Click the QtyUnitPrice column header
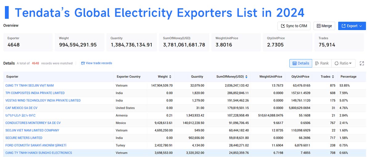This screenshot has height=157, width=367. coord(300,77)
